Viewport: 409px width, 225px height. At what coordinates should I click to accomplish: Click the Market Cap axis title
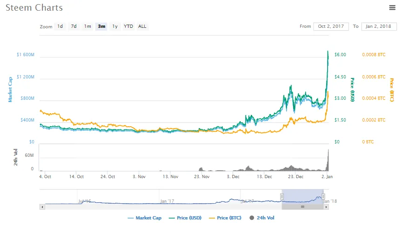tap(10, 90)
